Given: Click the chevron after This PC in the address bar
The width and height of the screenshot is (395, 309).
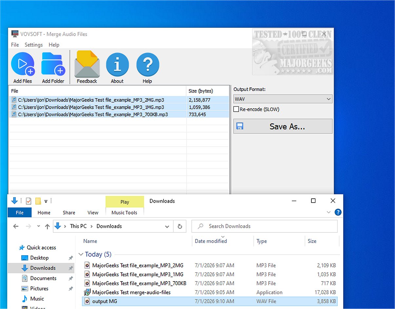Looking at the screenshot, I should (x=92, y=226).
